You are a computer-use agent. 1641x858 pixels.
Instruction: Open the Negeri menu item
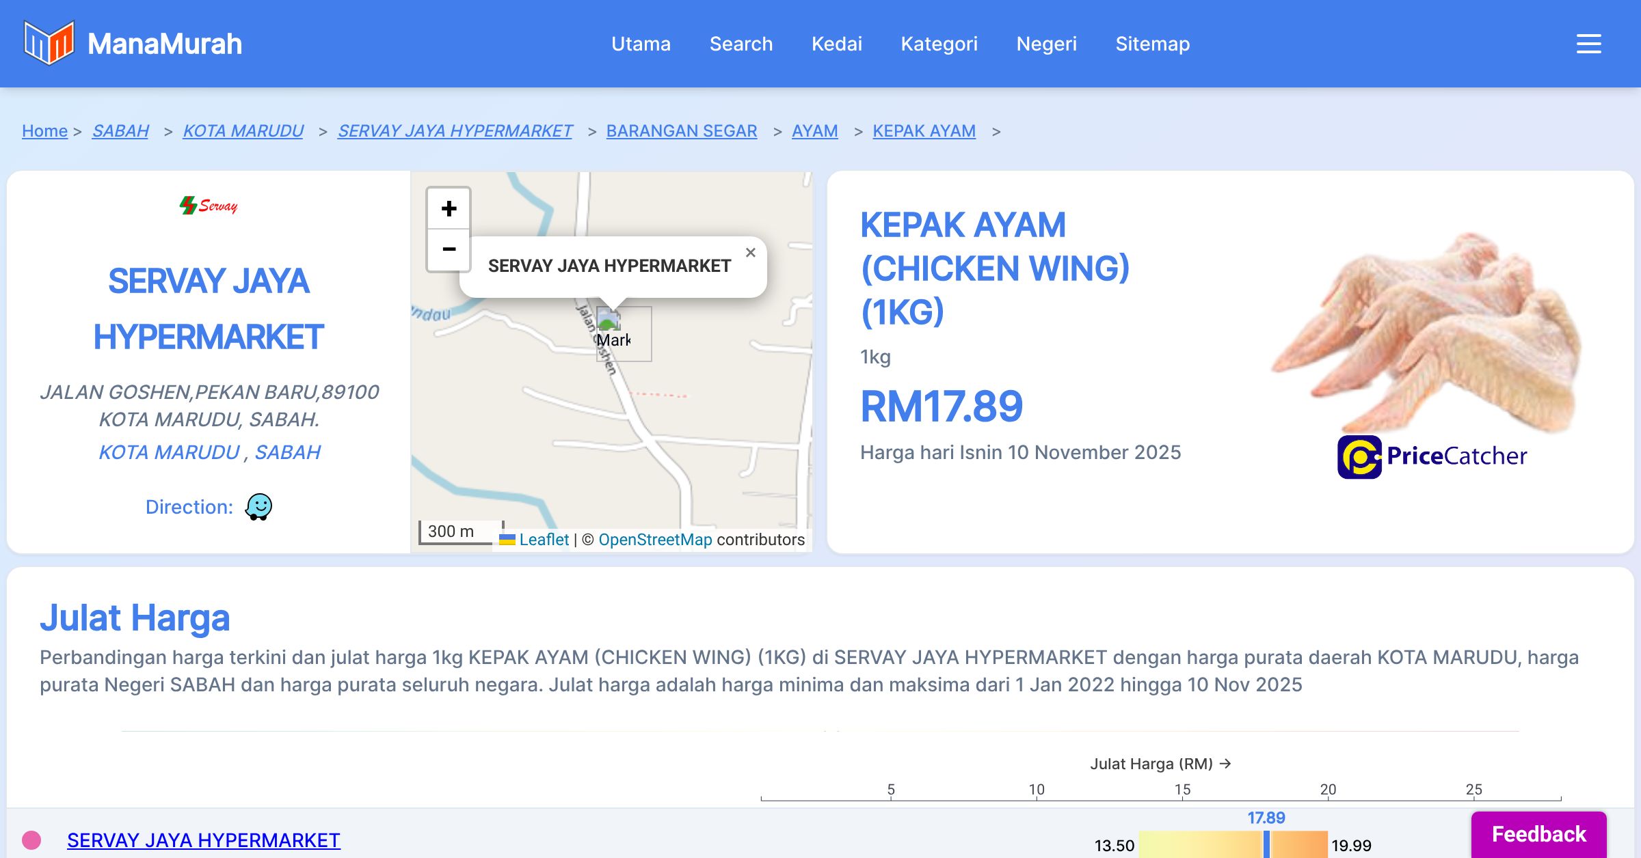1046,44
